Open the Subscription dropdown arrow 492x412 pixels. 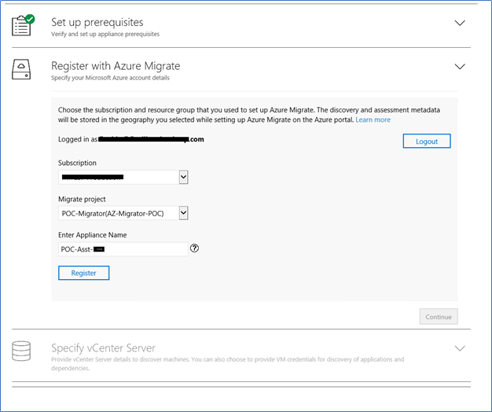tap(184, 177)
